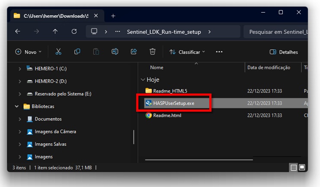320x187 pixels.
Task: Expand the Documentos library
Action: point(19,119)
